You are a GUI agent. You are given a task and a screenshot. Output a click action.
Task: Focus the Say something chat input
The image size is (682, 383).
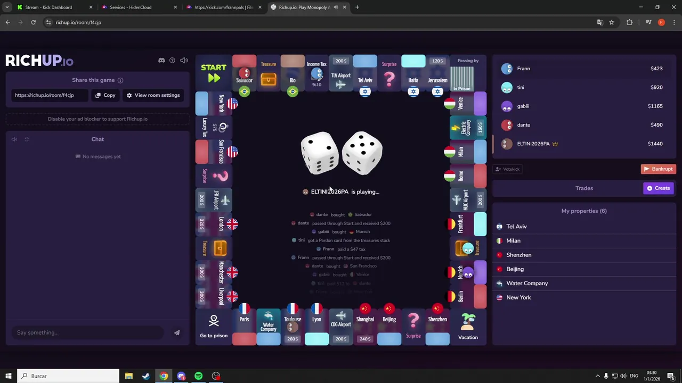88,332
